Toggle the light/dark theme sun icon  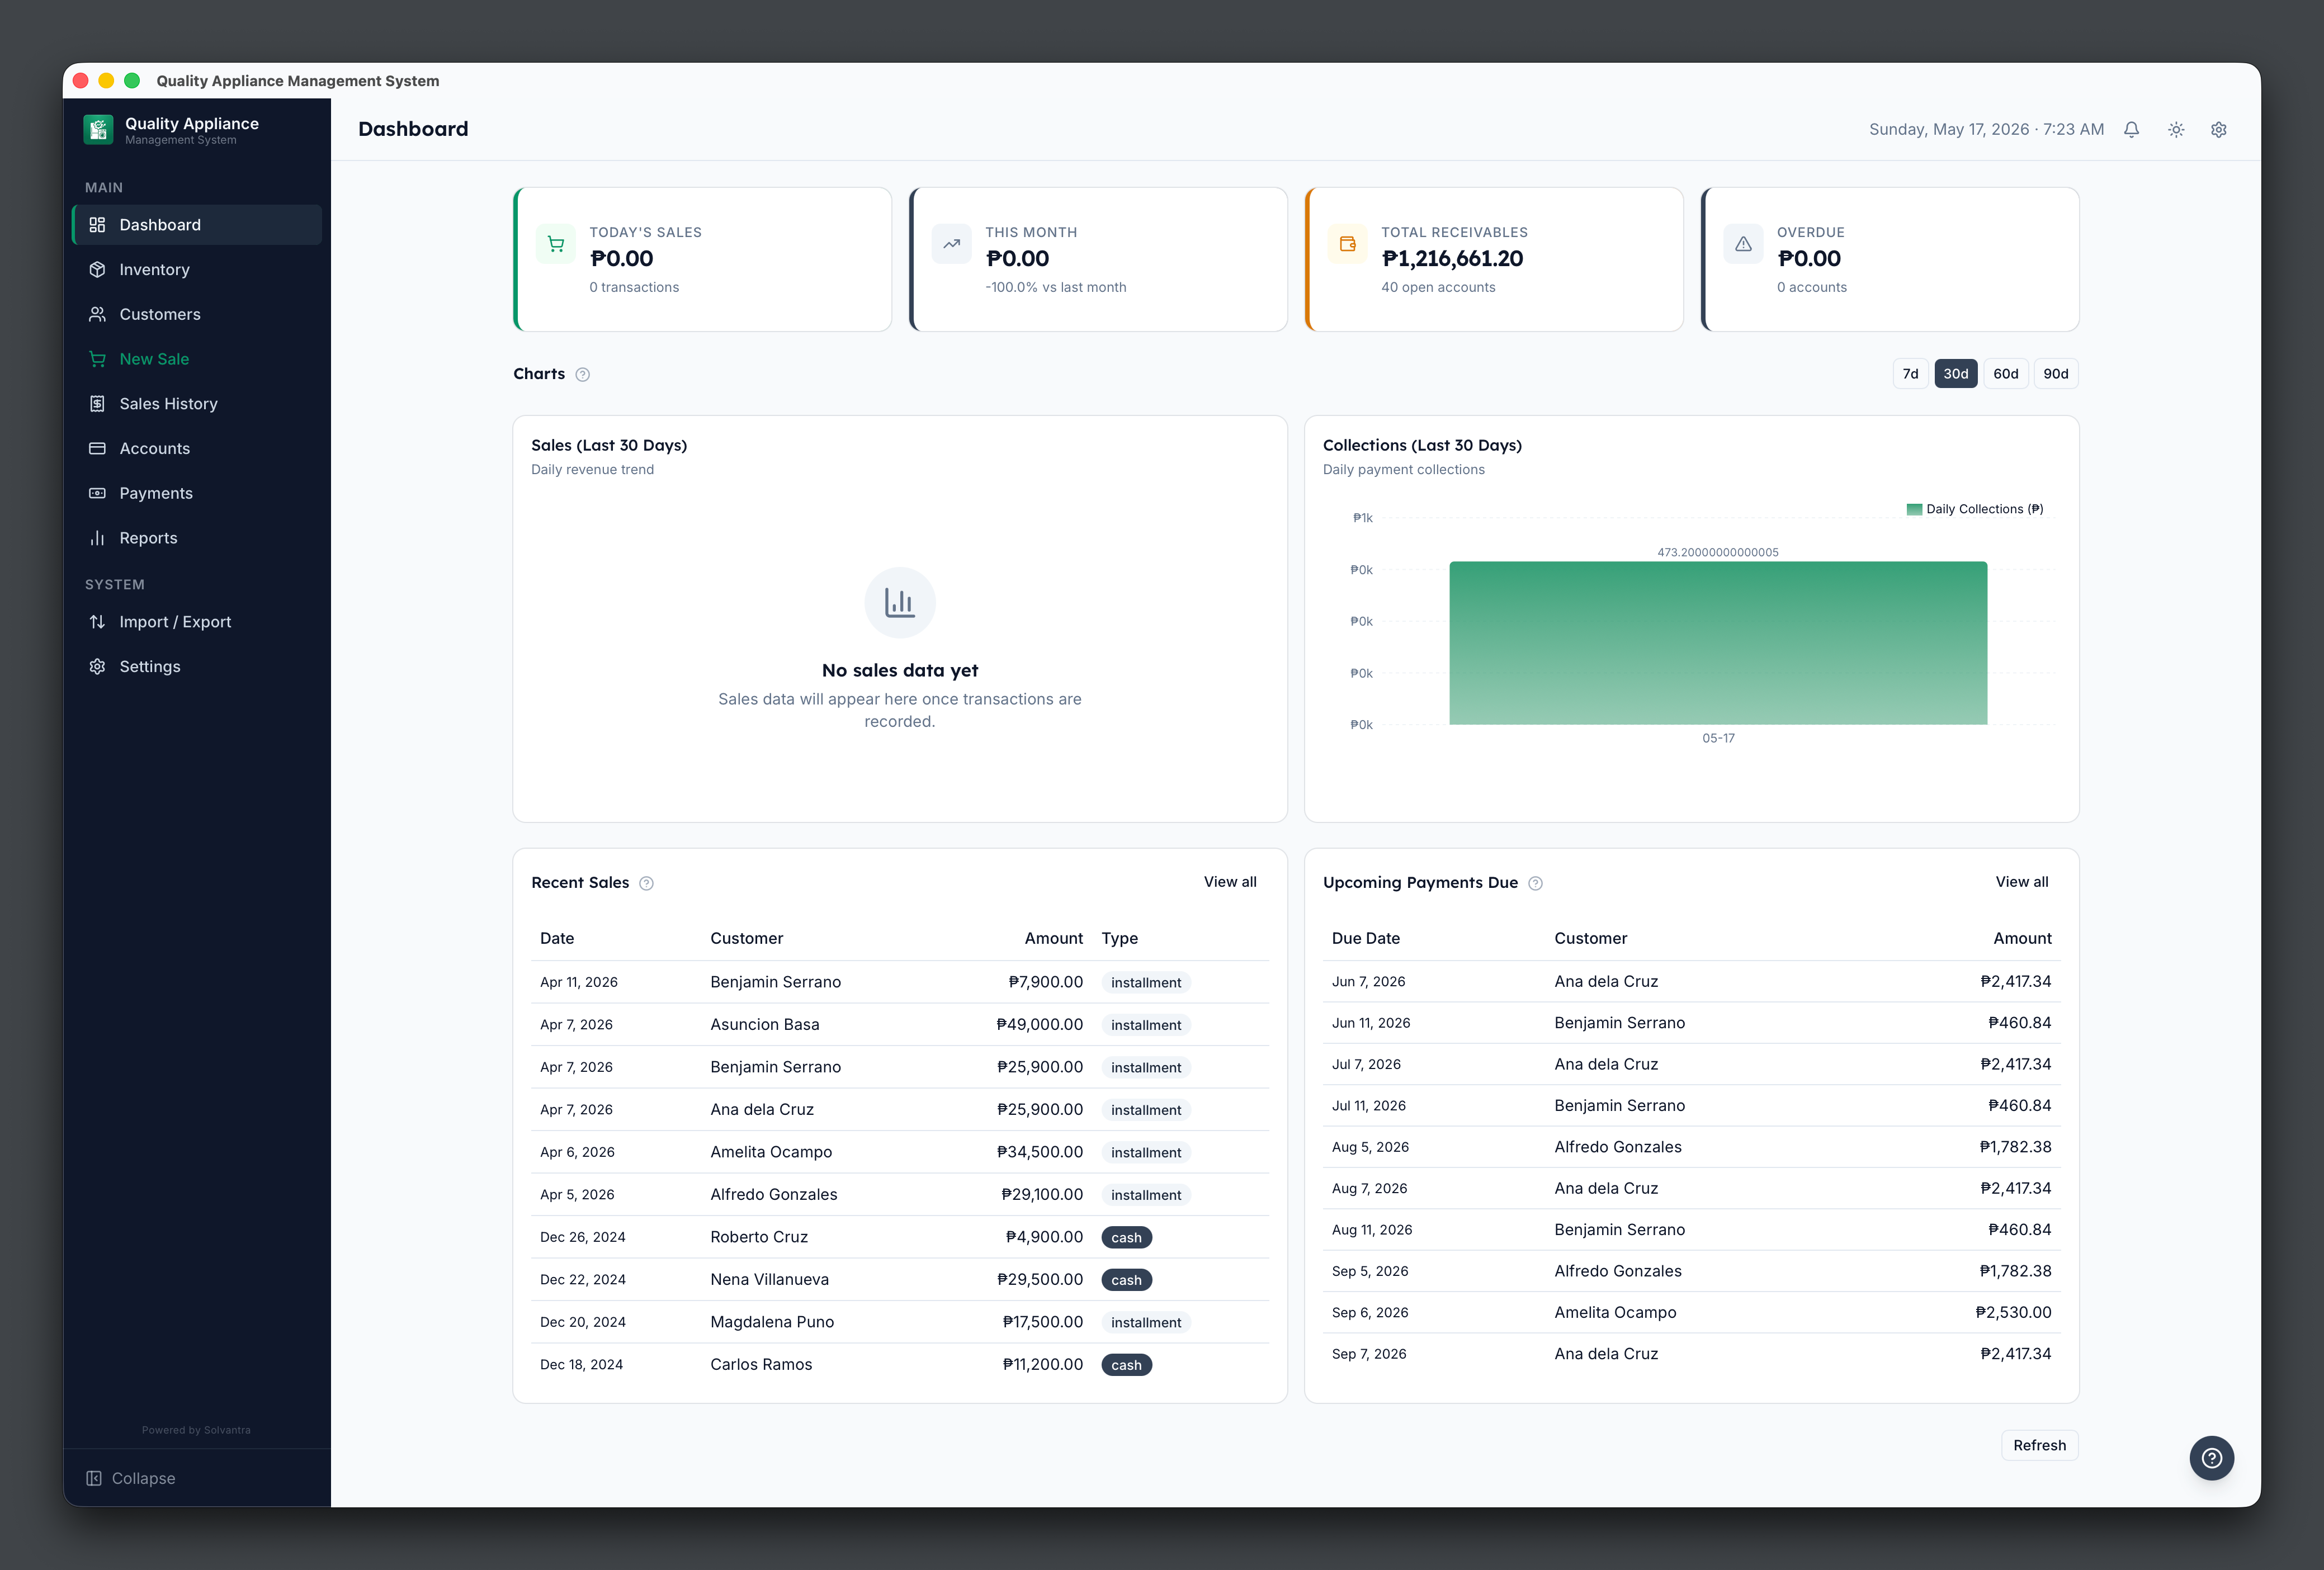[2176, 129]
